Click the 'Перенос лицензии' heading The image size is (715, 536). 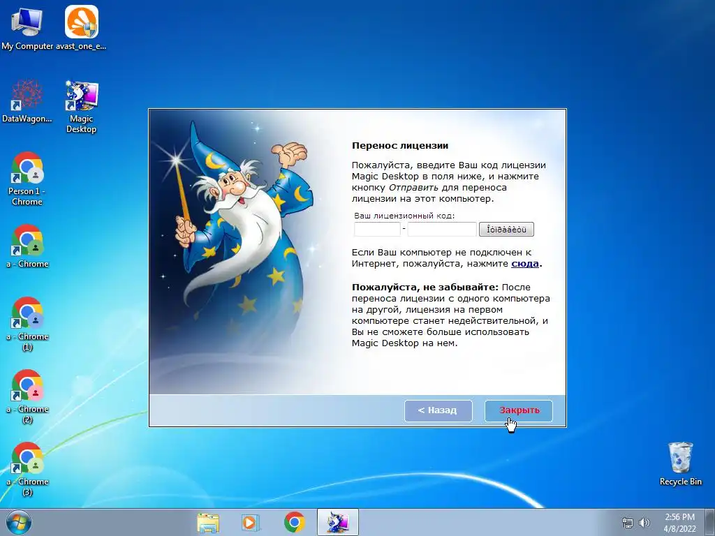[x=400, y=146]
